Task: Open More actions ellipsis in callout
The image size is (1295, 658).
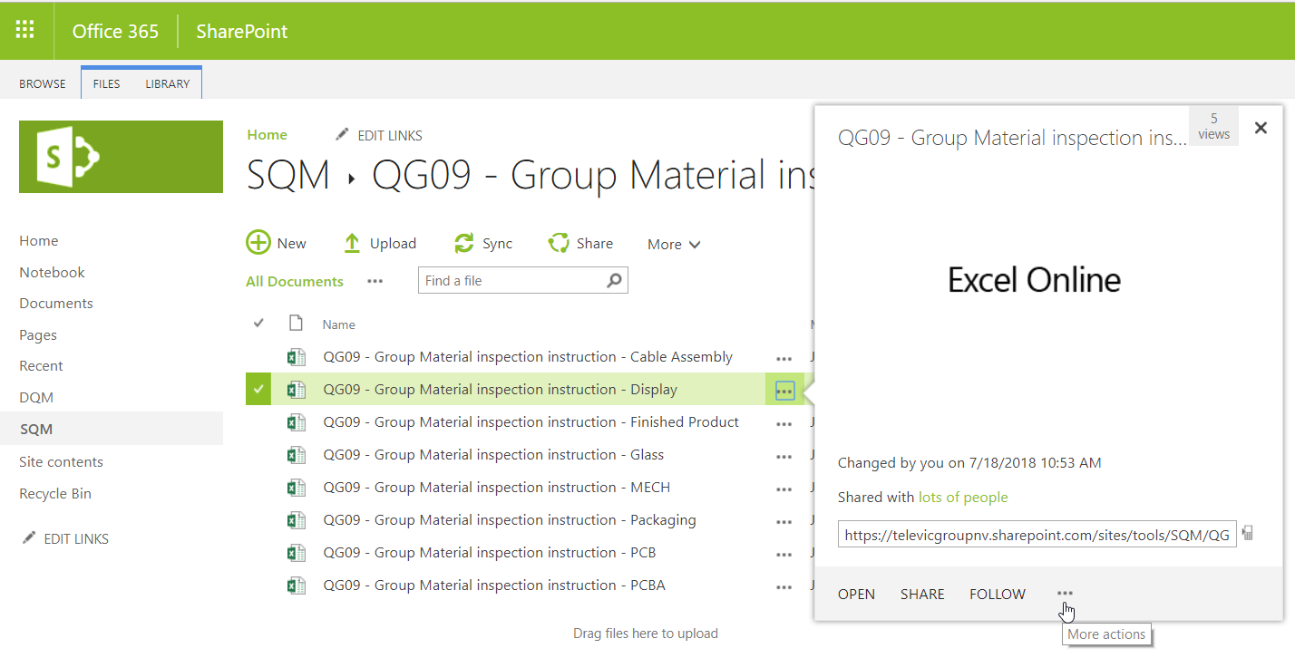Action: click(x=1065, y=594)
